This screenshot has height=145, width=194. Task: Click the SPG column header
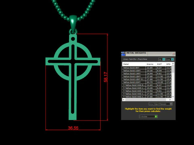coord(169,64)
